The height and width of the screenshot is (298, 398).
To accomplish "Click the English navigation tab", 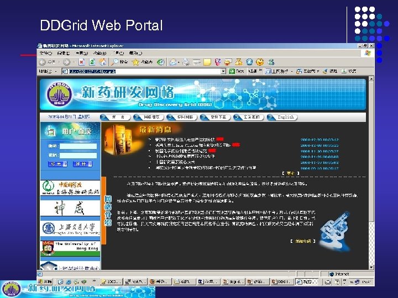I will (282, 117).
